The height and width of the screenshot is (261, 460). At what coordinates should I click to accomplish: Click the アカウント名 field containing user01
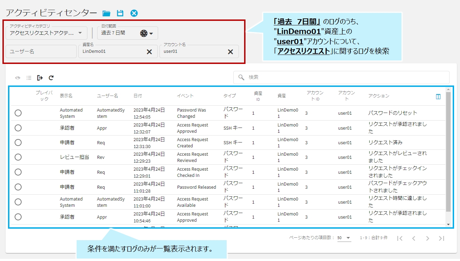pos(199,51)
